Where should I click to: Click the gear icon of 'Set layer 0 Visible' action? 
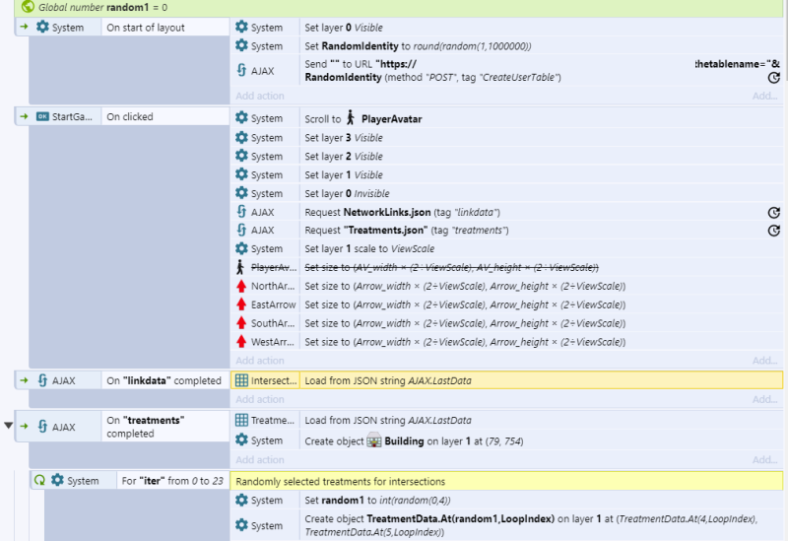click(241, 28)
